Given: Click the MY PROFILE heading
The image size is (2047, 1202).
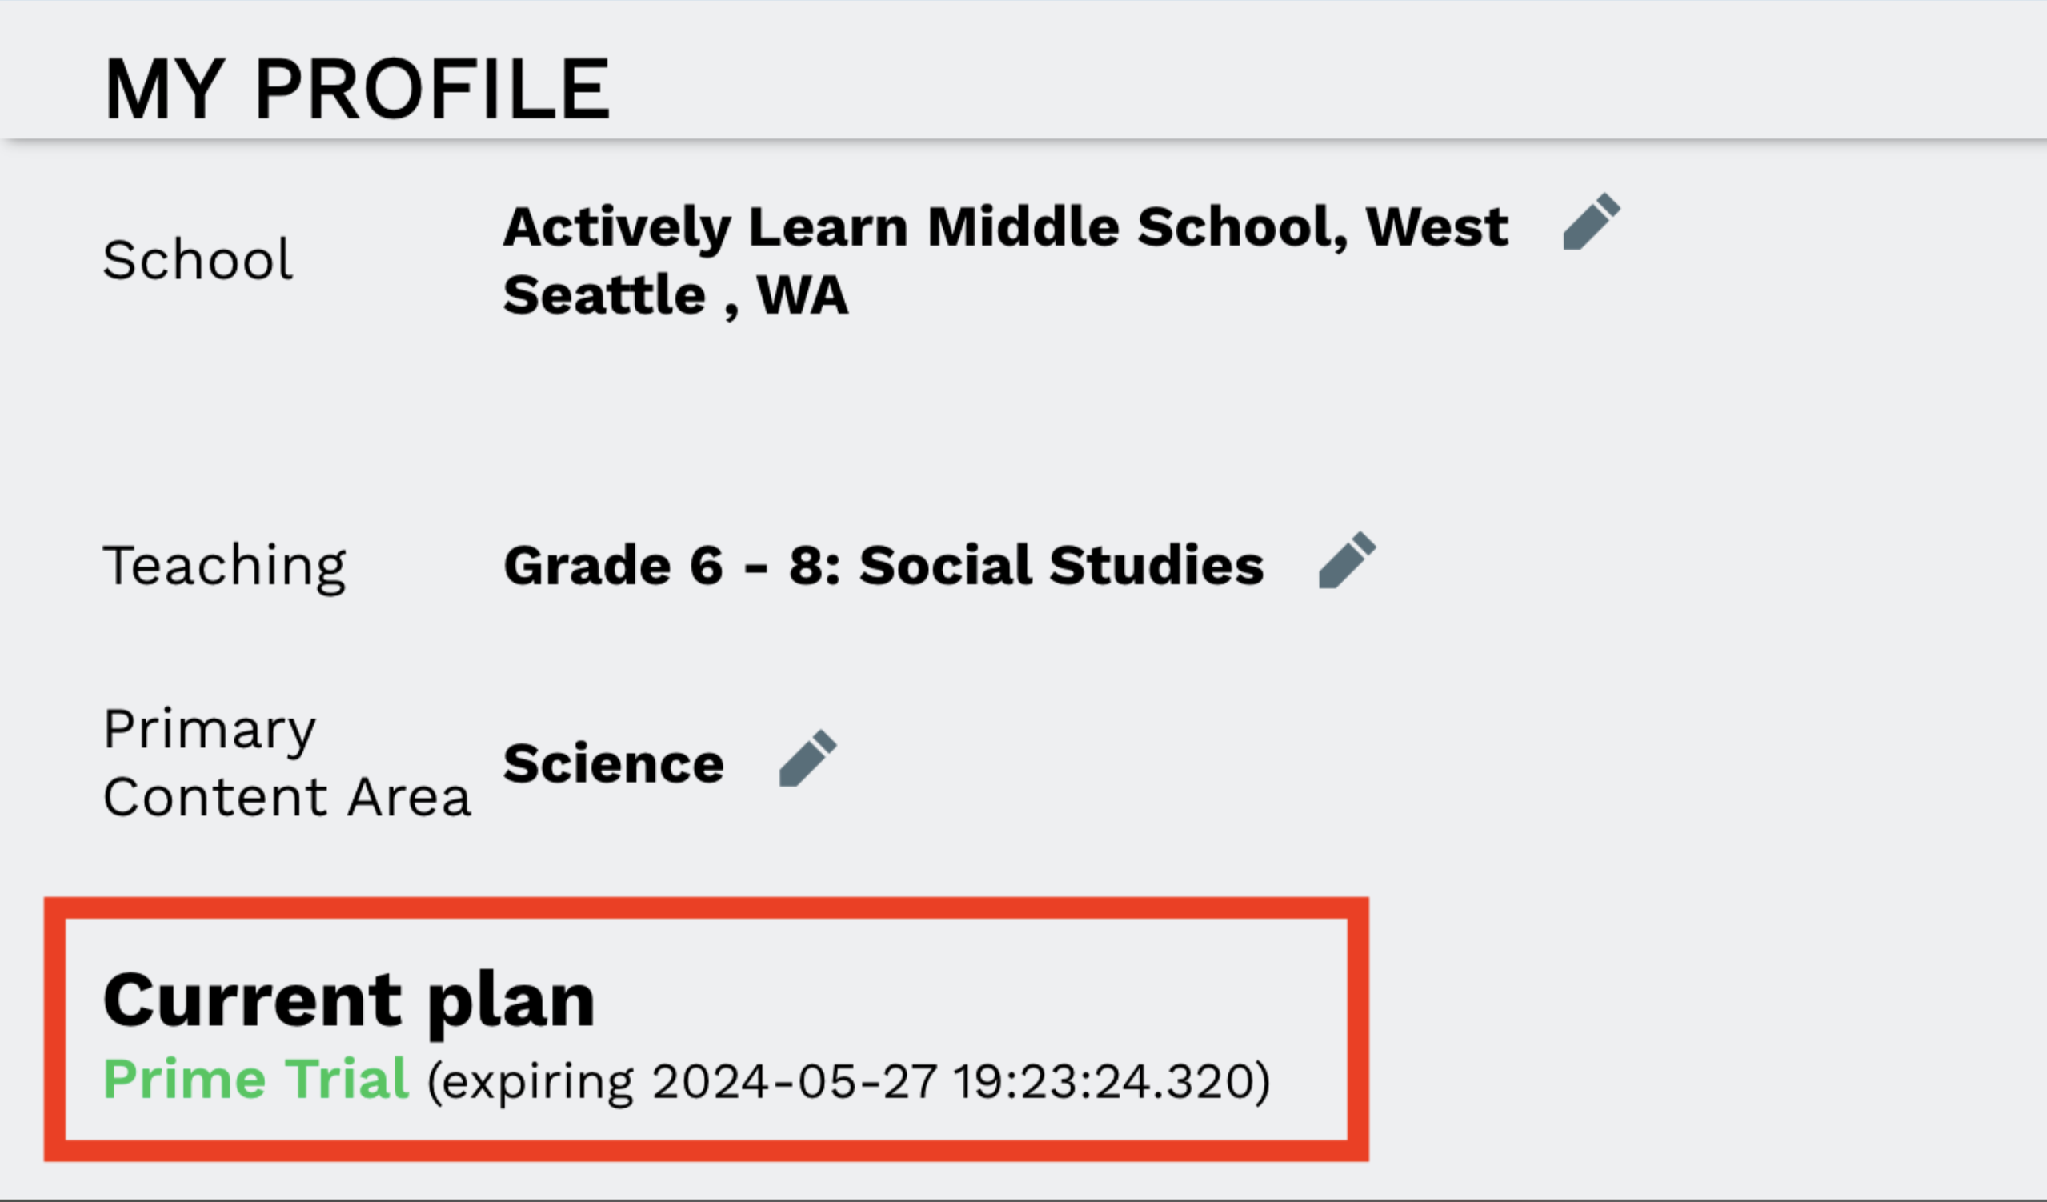Looking at the screenshot, I should 357,90.
